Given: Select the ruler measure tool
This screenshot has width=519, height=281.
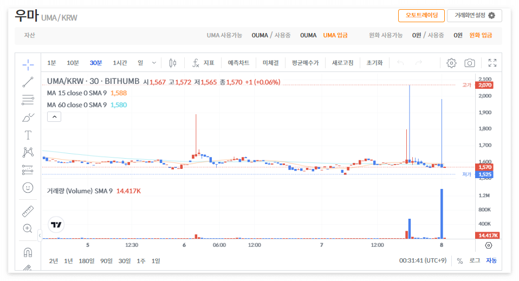Looking at the screenshot, I should (x=28, y=211).
